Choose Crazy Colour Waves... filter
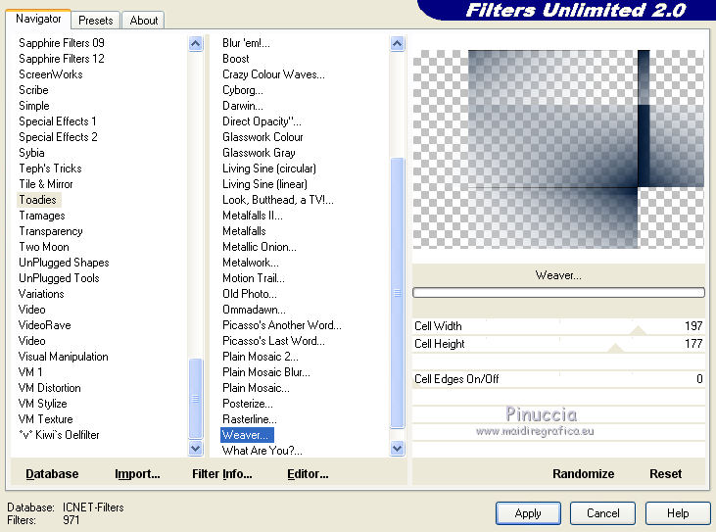The height and width of the screenshot is (532, 716). click(273, 74)
